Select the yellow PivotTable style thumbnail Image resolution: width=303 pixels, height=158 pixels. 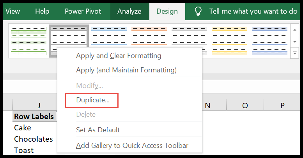point(230,41)
